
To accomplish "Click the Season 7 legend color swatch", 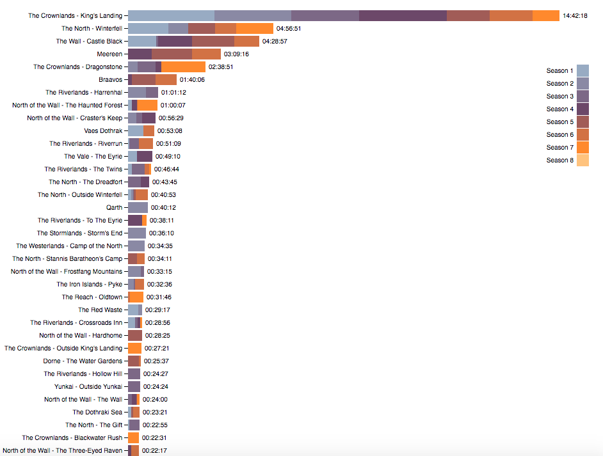I will pyautogui.click(x=583, y=147).
